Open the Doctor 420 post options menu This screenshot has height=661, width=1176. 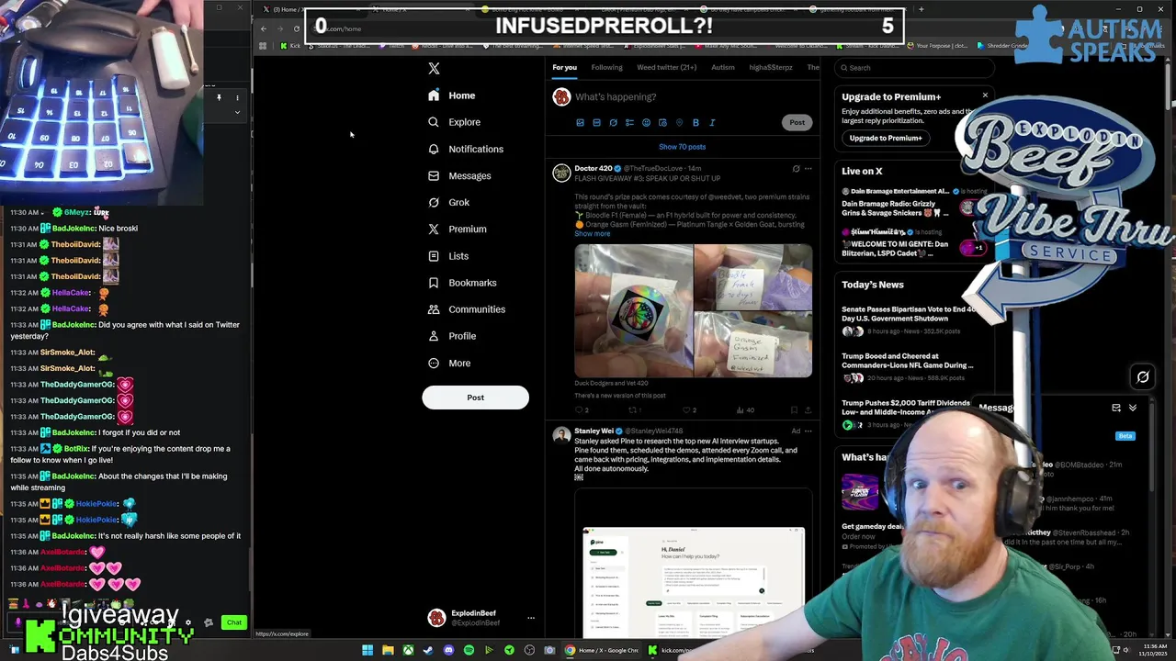pyautogui.click(x=808, y=169)
